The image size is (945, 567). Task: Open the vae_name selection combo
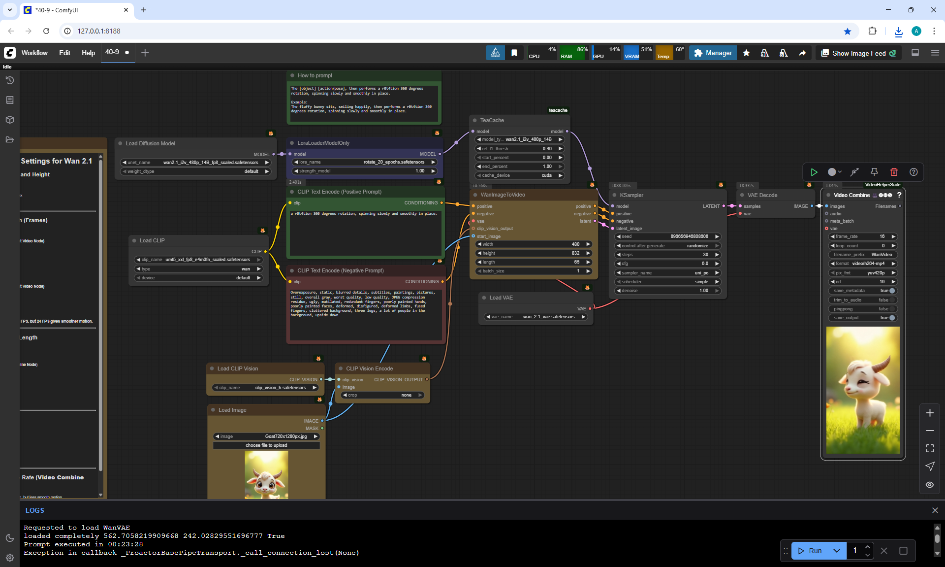[x=535, y=317]
